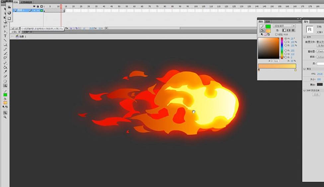Create a new layer folder
324x187 pixels.
click(16, 28)
